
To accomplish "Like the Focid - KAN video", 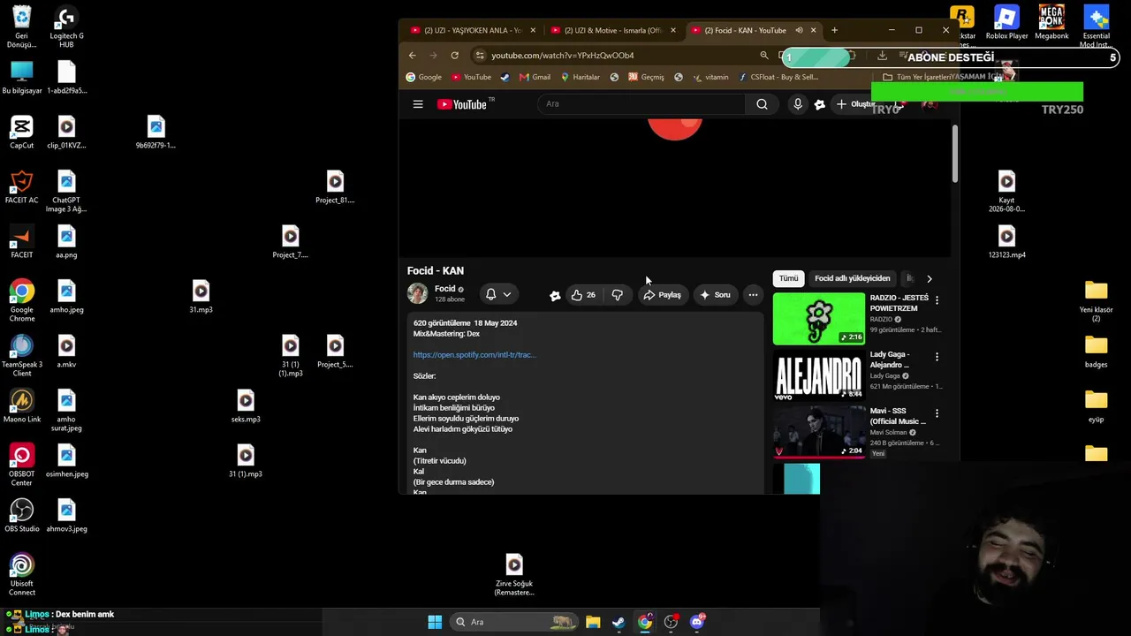I will tap(583, 295).
